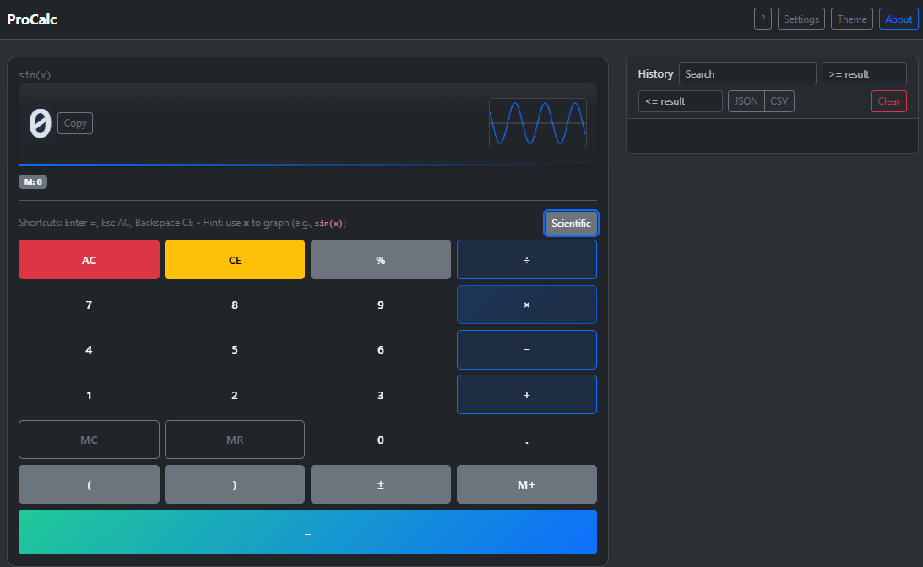Toggle the Theme button
Image resolution: width=923 pixels, height=567 pixels.
[x=852, y=19]
